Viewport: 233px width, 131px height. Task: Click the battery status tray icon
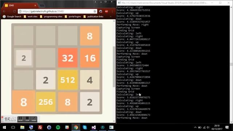point(200,127)
